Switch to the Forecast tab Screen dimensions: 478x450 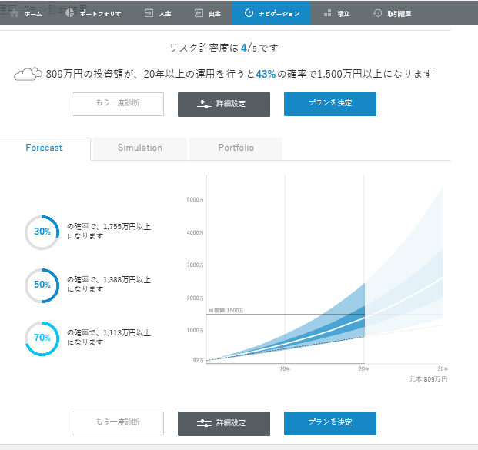pos(45,148)
